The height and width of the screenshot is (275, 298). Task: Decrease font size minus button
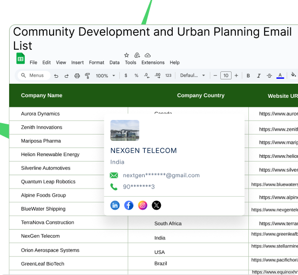coord(215,76)
